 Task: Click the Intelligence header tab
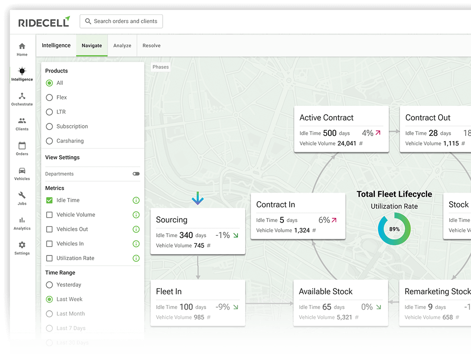[56, 45]
